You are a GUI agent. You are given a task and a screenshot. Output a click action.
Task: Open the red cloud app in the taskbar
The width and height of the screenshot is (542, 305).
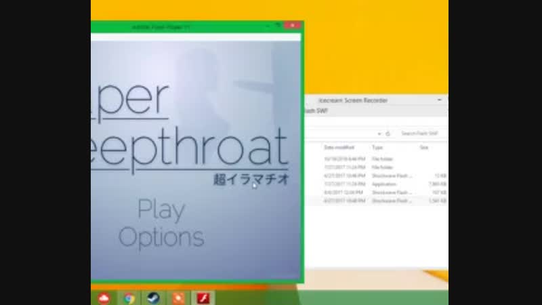104,298
